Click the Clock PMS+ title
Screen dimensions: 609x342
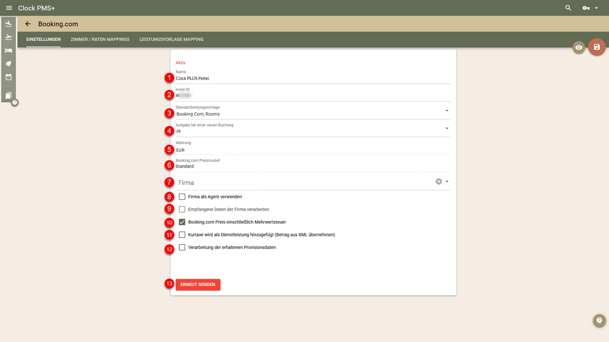37,8
